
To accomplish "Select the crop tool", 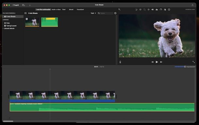I will tap(145, 9).
